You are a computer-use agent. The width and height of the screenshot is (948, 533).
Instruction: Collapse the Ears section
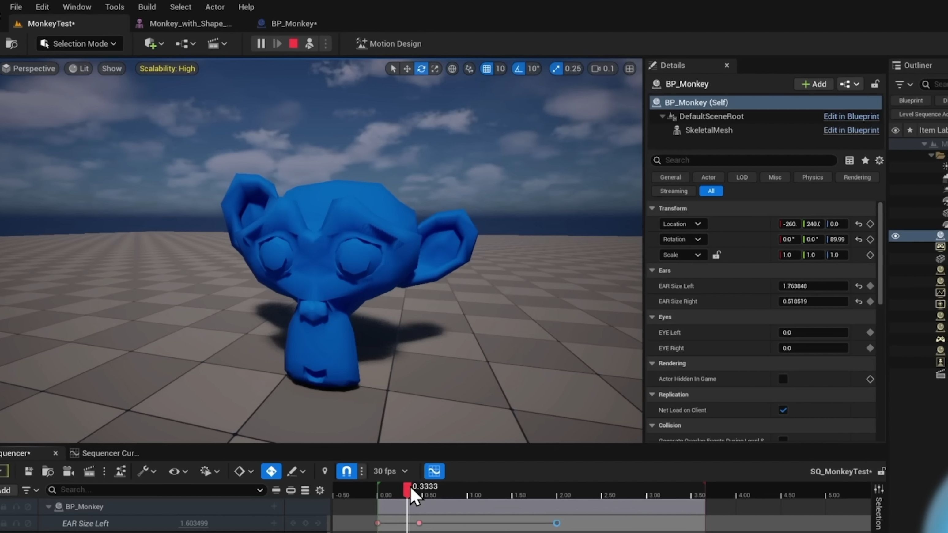click(x=652, y=270)
